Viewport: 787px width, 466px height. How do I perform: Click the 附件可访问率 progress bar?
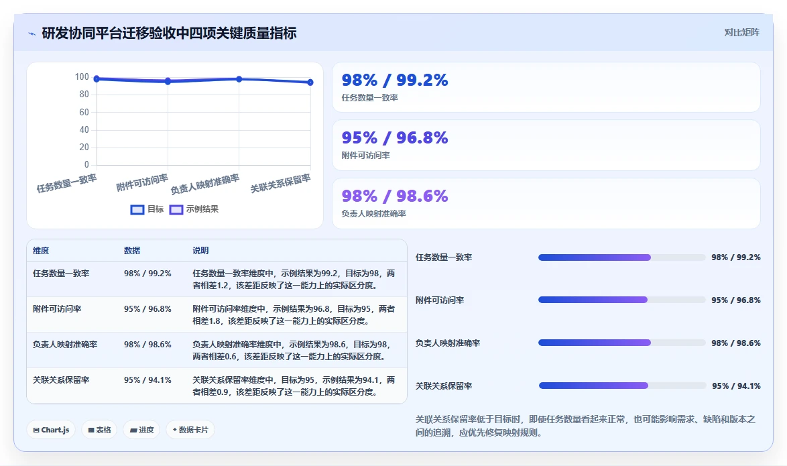622,300
